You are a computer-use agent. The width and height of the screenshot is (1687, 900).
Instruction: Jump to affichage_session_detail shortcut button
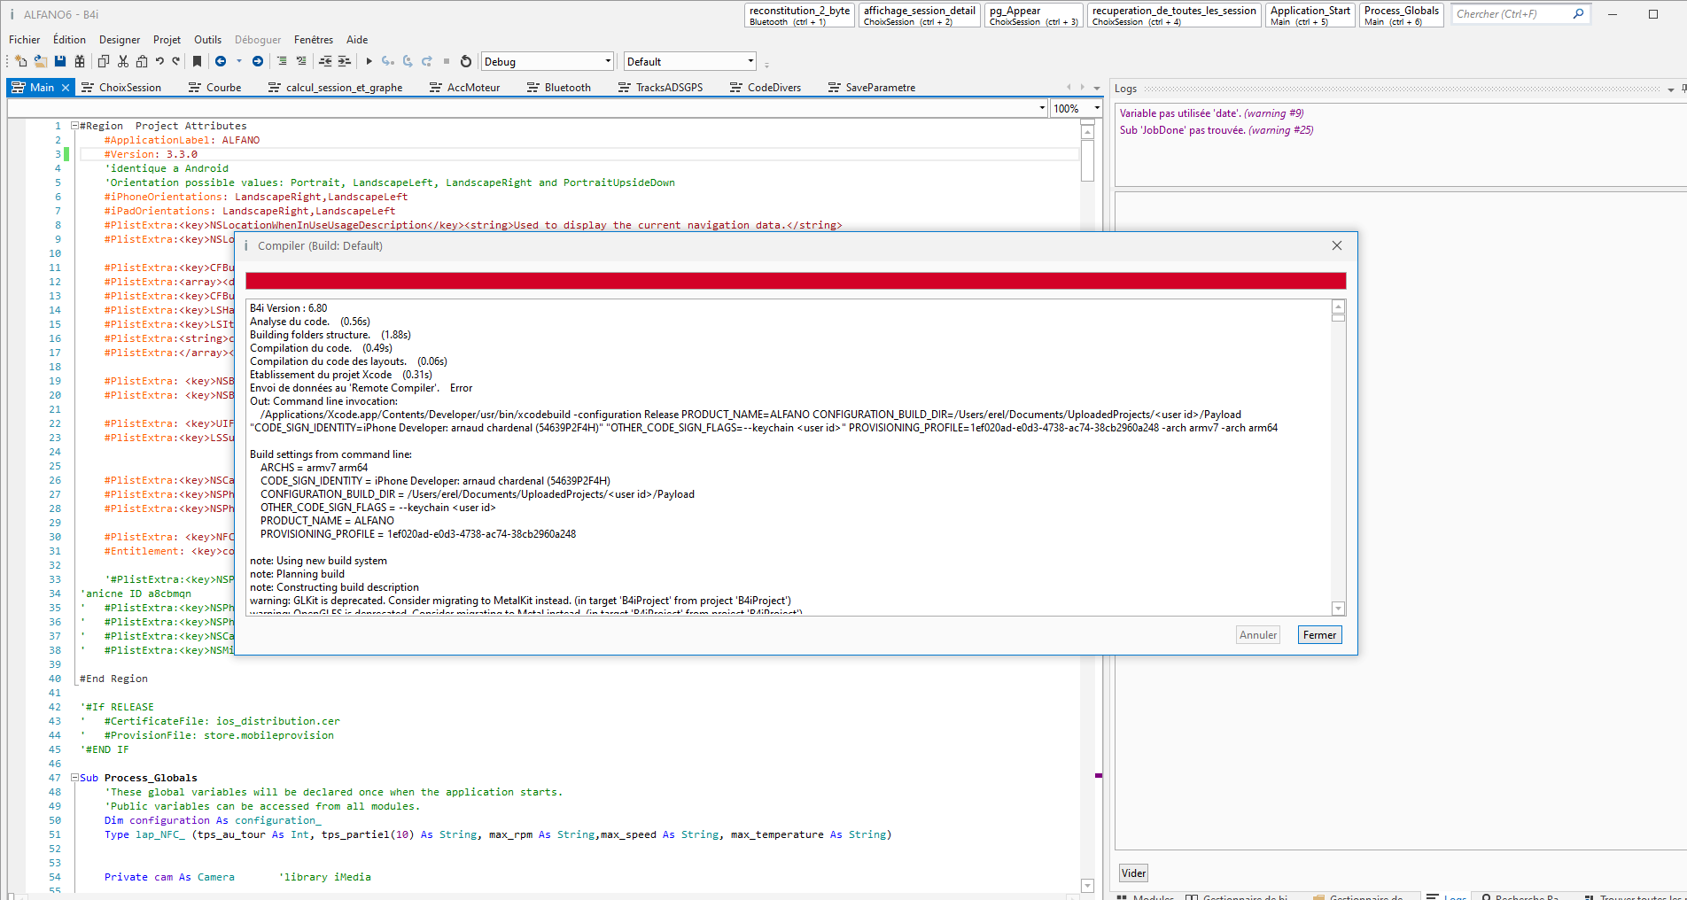(919, 15)
